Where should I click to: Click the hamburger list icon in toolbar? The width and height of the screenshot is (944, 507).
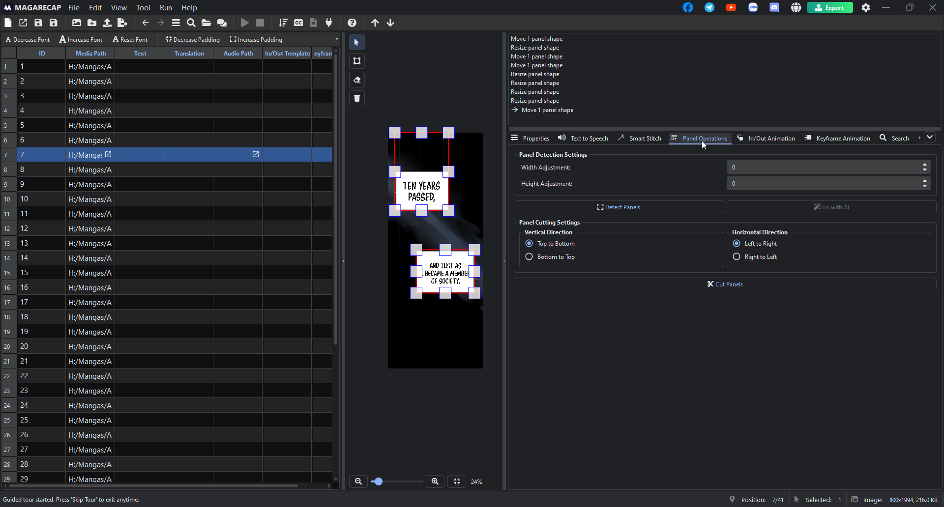(x=176, y=23)
